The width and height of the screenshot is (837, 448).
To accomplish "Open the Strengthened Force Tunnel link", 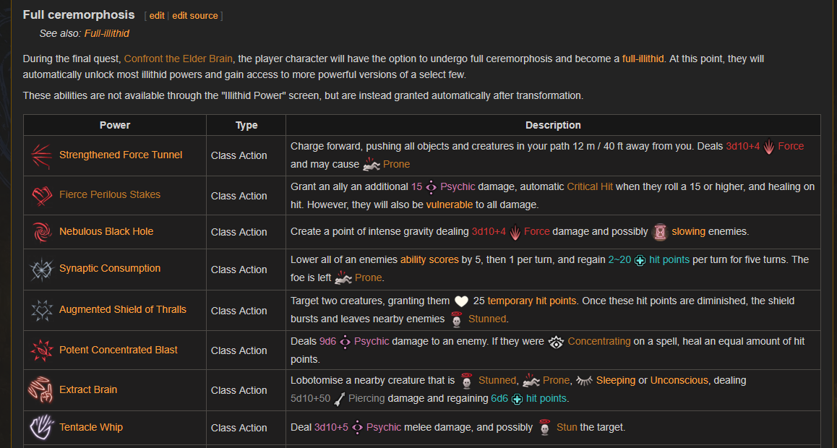I will 121,155.
